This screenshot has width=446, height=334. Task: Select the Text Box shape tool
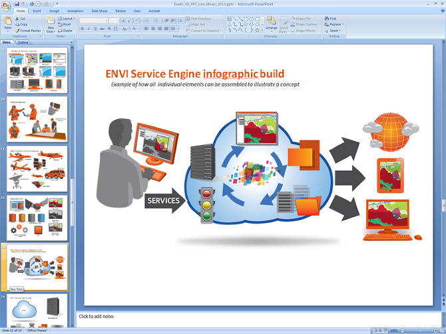click(x=229, y=19)
